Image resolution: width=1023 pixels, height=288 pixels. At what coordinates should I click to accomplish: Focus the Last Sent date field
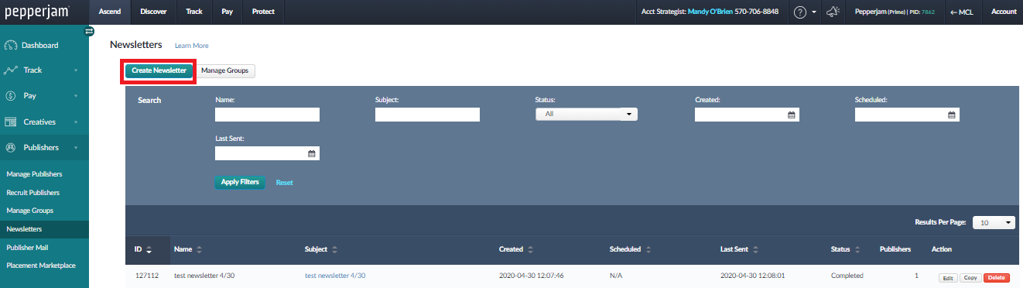point(267,153)
